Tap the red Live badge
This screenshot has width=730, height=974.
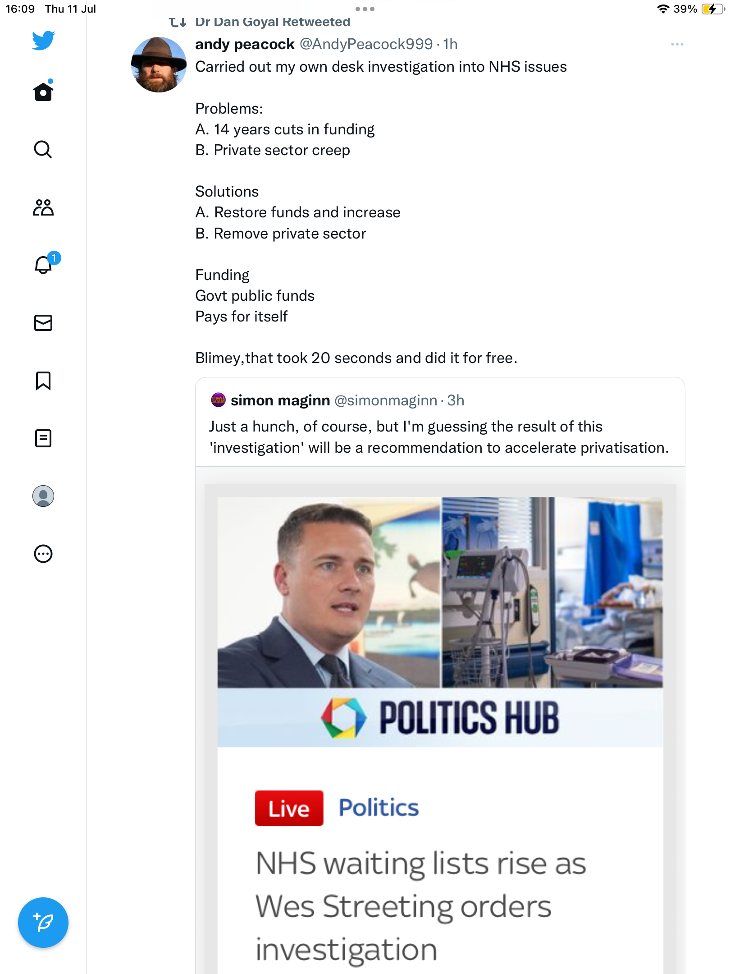[289, 808]
